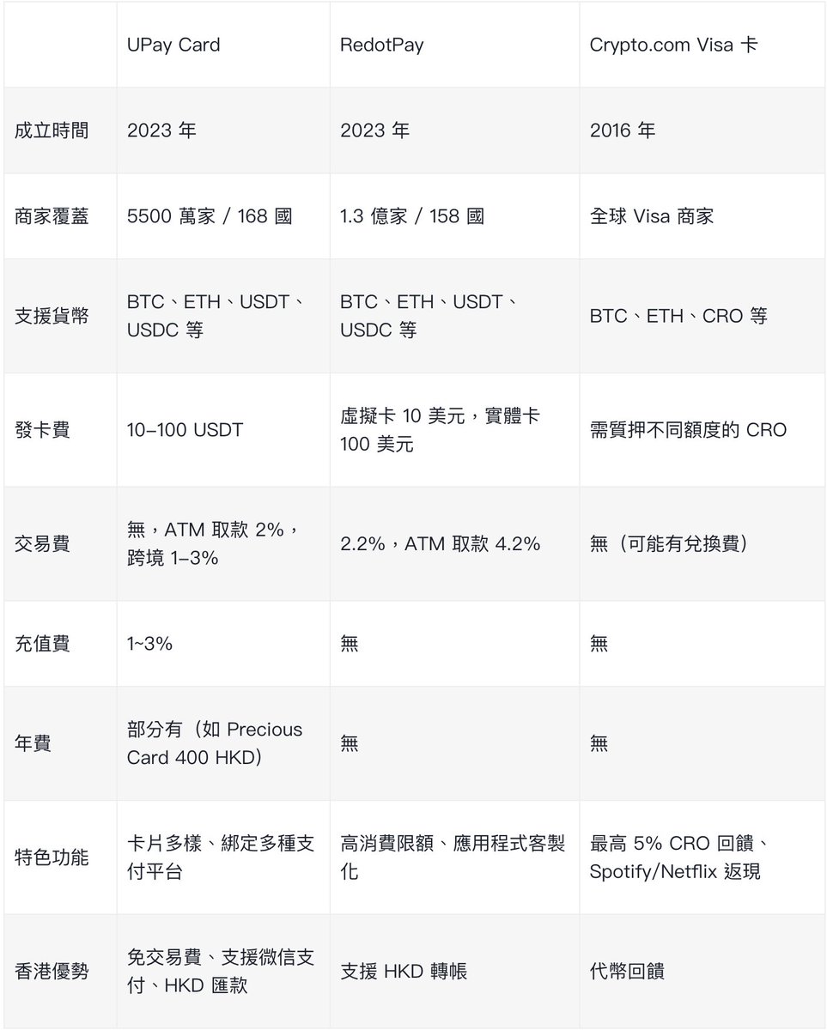Select the 成立時間 row label

(x=52, y=130)
